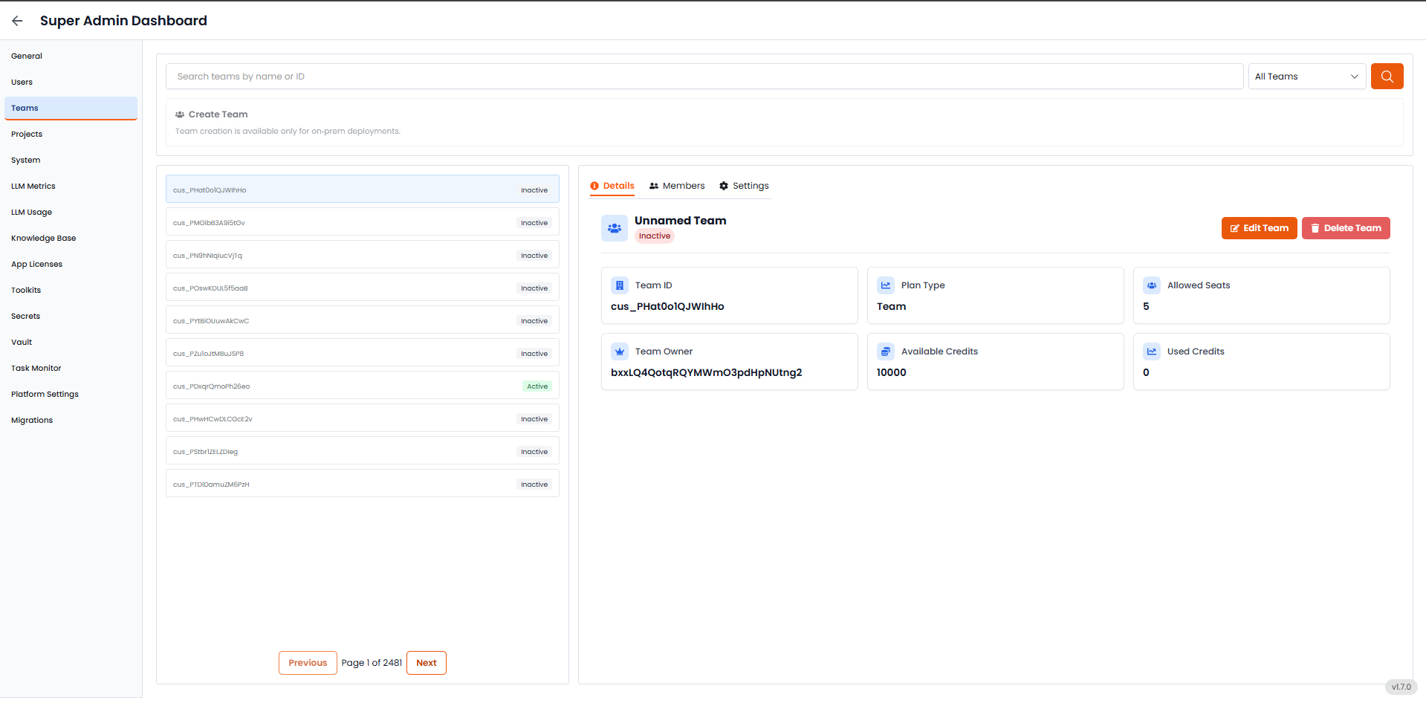Screen dimensions: 1426x703
Task: Select team cus_PStbr1ZELZDIeg in list
Action: point(363,451)
